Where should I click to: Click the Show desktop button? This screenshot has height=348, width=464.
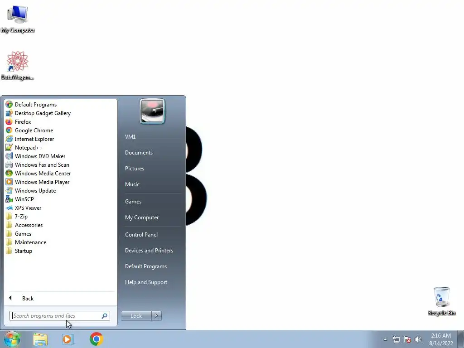coord(460,339)
